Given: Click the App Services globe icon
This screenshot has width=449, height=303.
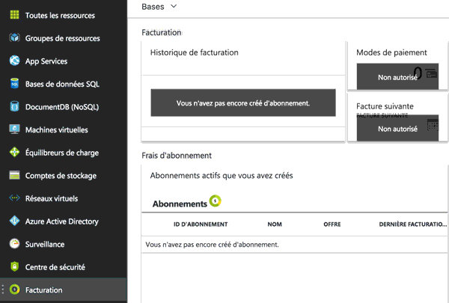Looking at the screenshot, I should [x=14, y=61].
